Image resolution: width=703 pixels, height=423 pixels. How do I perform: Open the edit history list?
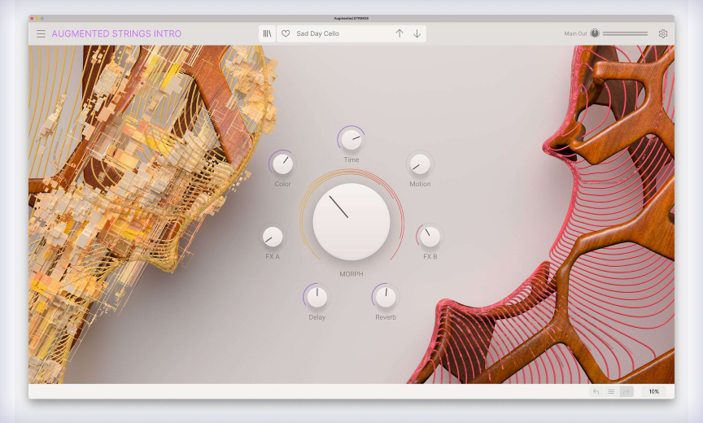point(611,391)
